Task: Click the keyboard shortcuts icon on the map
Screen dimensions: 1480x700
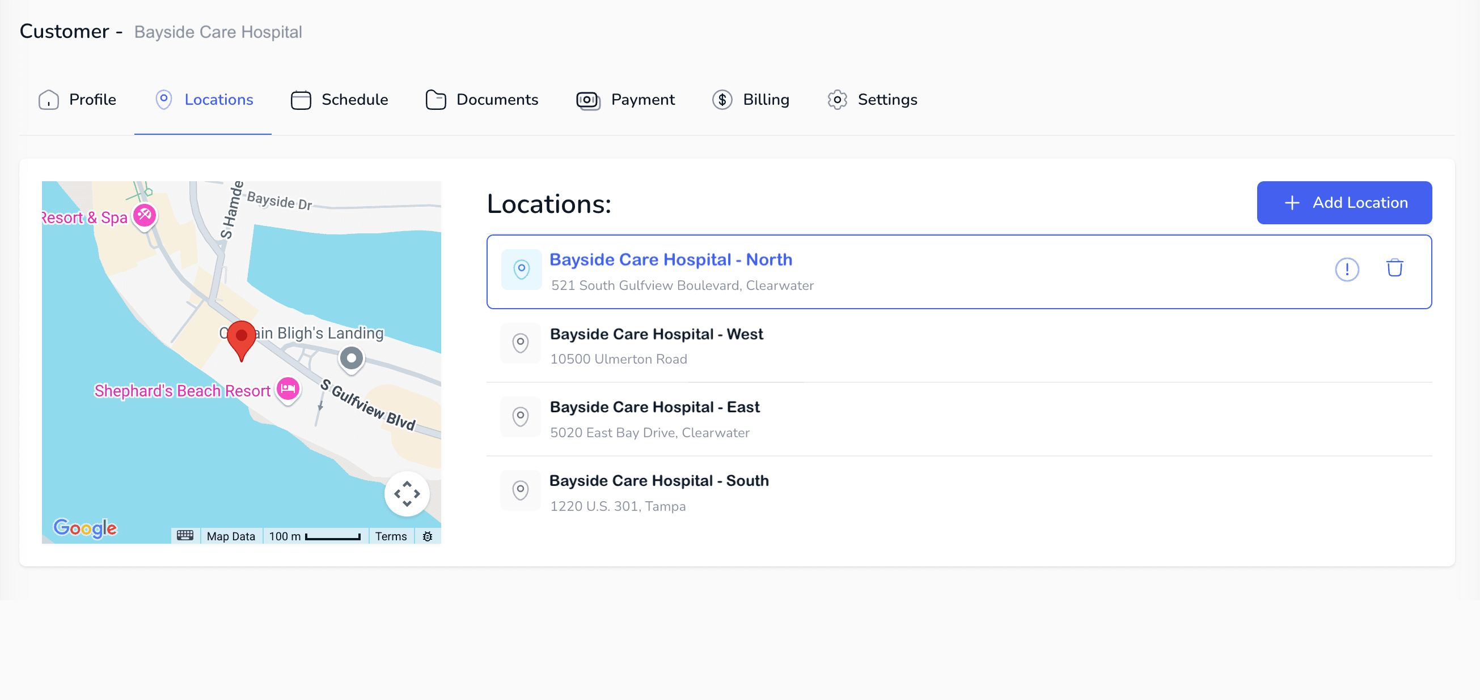Action: click(185, 535)
